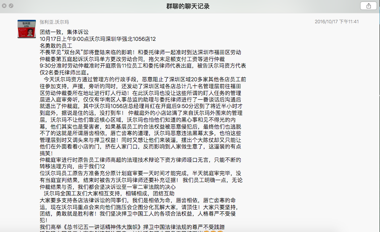Viewport: 380px width, 232px height.
Task: Select the 2016/10/17 下午11:41 timestamp
Action: [x=337, y=22]
